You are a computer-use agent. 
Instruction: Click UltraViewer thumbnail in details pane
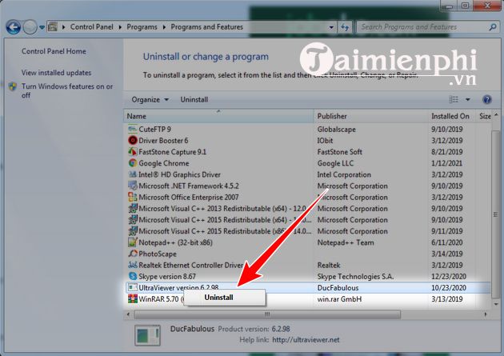pos(147,335)
